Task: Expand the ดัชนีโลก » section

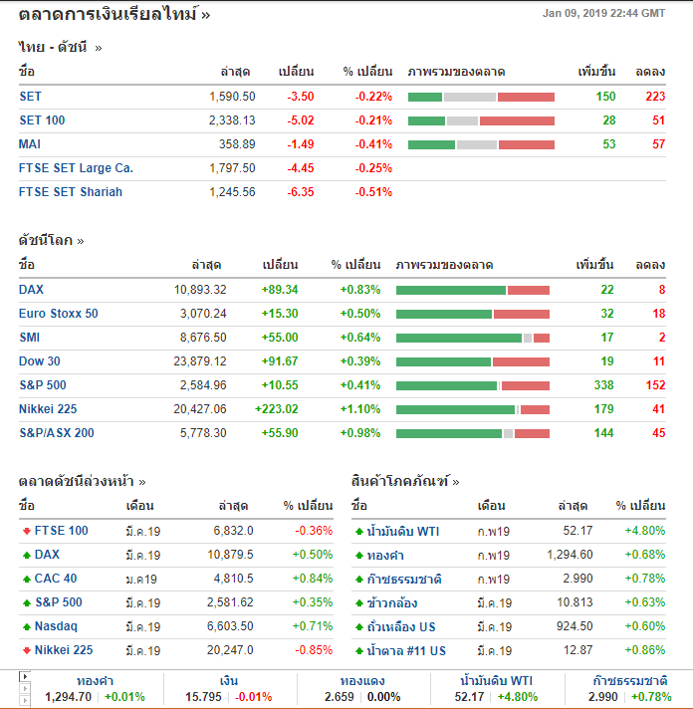Action: point(52,240)
